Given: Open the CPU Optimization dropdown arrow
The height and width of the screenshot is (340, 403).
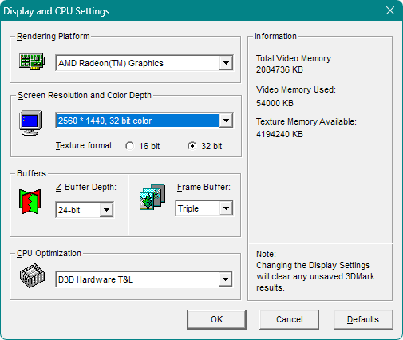Looking at the screenshot, I should 226,279.
